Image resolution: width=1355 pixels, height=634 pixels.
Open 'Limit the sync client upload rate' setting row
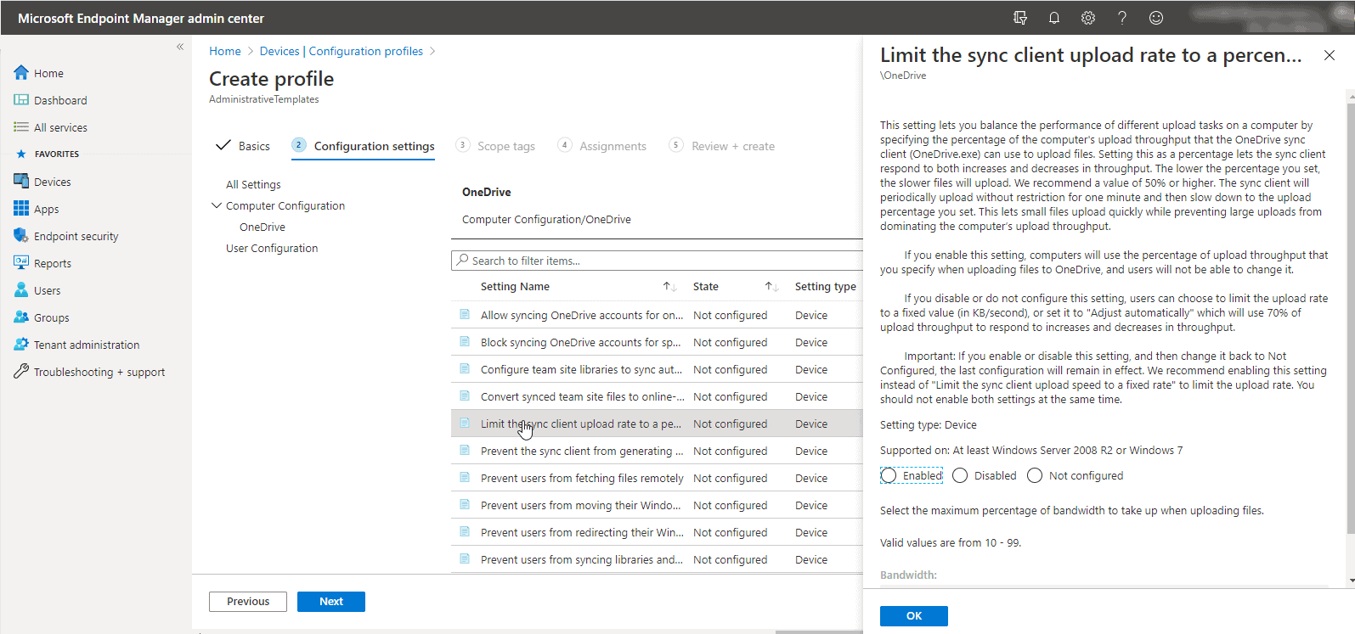click(x=657, y=424)
